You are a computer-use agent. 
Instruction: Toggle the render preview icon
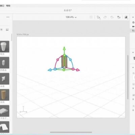(x=126, y=17)
